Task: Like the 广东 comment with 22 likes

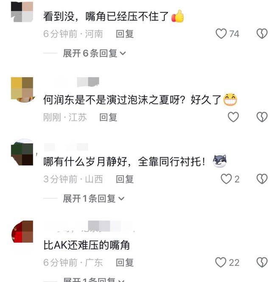Action: tap(221, 262)
